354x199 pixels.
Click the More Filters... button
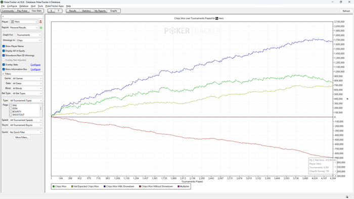point(22,137)
